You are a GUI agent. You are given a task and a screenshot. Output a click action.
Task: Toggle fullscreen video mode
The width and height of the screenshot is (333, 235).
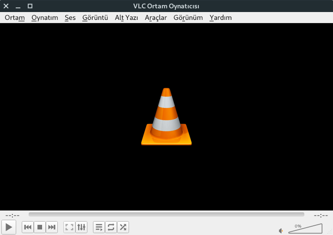(69, 227)
